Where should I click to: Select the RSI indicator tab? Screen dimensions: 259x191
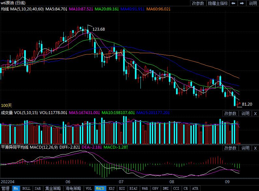(x=122, y=188)
